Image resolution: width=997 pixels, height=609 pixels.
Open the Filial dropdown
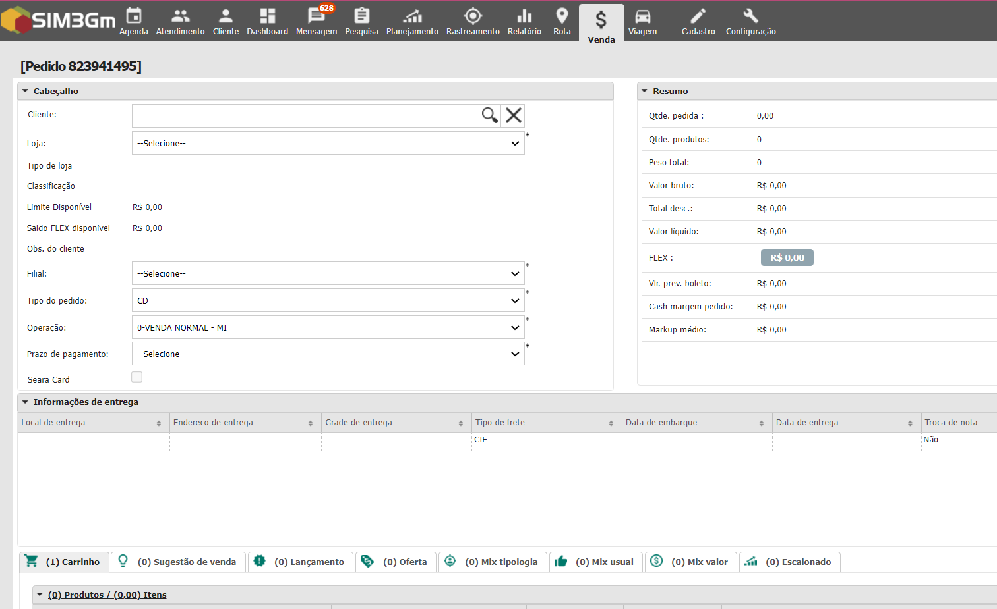[x=328, y=273]
